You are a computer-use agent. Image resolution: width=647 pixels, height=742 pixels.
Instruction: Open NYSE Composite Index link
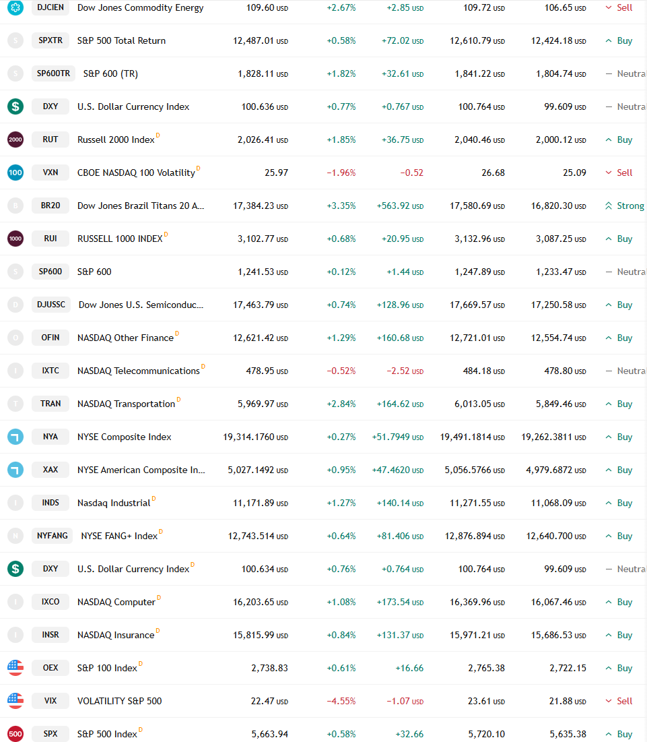pyautogui.click(x=125, y=437)
